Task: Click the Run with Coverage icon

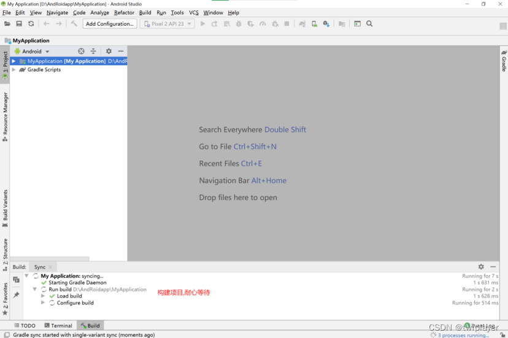Action: [x=250, y=24]
